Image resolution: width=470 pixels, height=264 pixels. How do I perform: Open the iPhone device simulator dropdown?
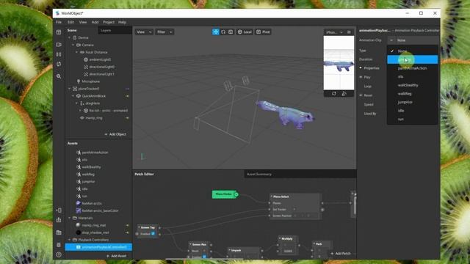[x=334, y=32]
